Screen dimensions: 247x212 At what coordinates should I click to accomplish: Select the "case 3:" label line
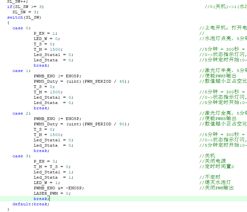pyautogui.click(x=21, y=156)
